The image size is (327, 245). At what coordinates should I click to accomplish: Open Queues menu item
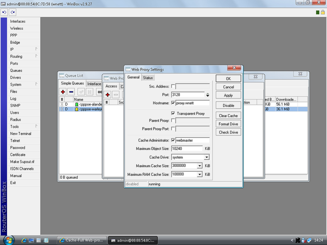pos(24,70)
